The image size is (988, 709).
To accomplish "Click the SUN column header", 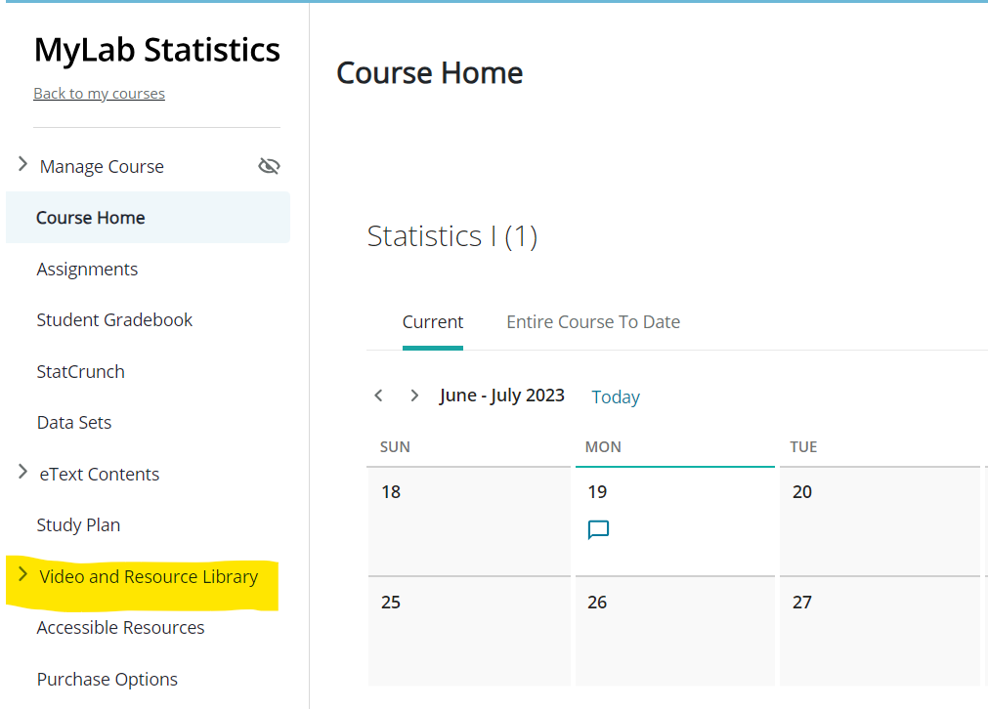I will point(395,447).
